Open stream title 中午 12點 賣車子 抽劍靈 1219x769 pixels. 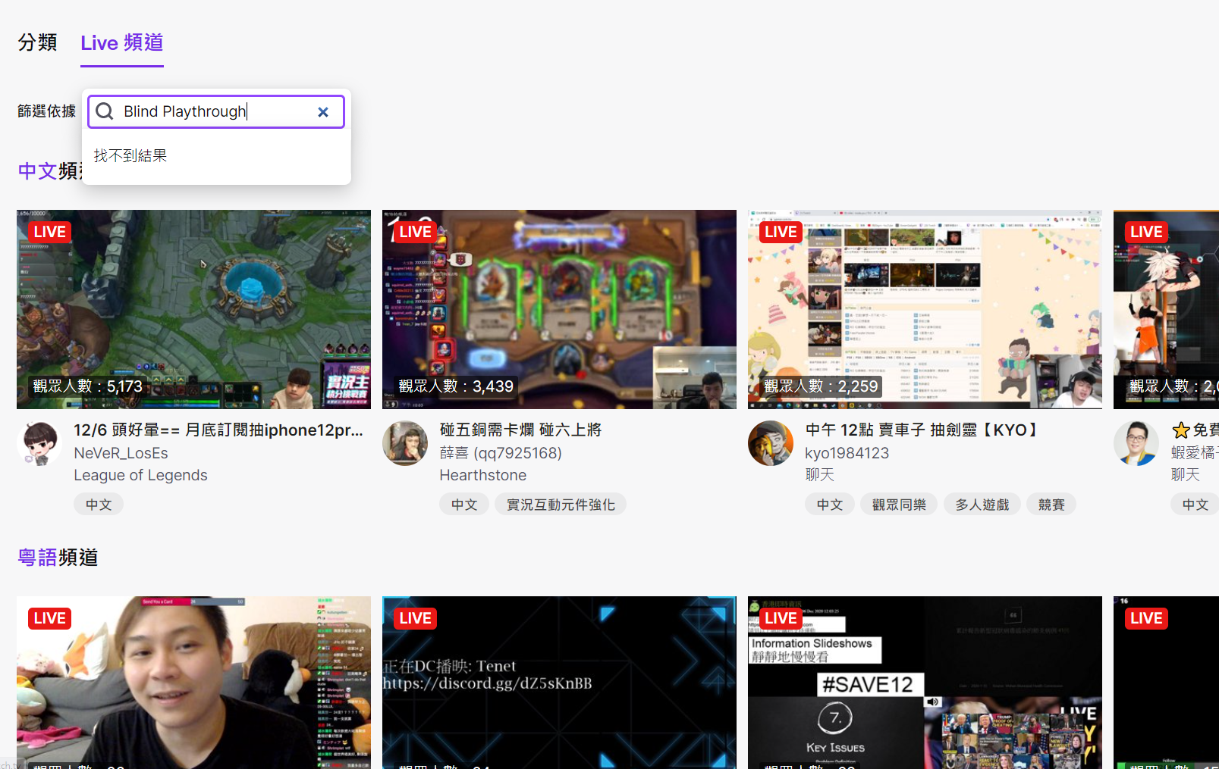point(922,430)
